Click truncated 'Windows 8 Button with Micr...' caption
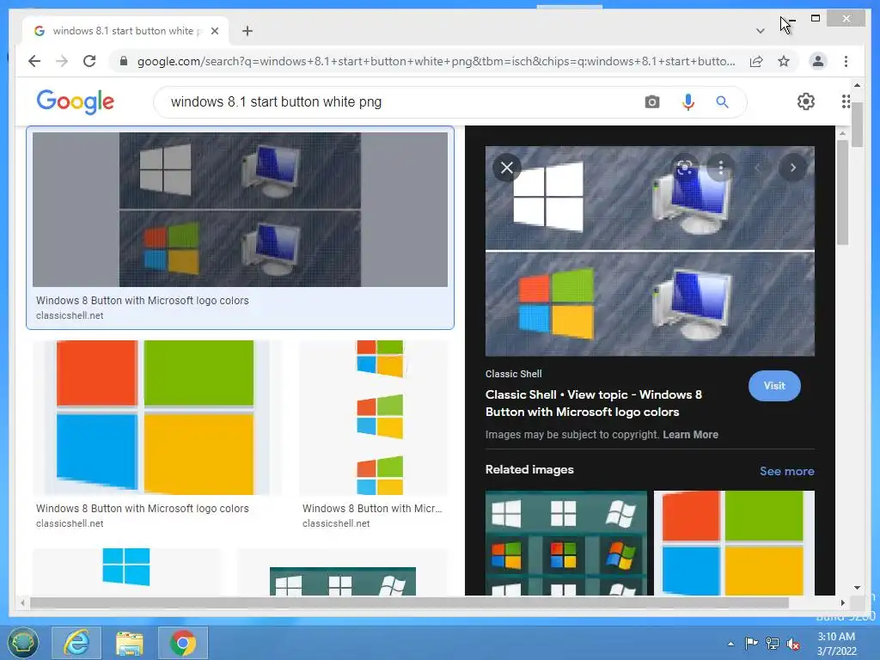 pyautogui.click(x=372, y=509)
